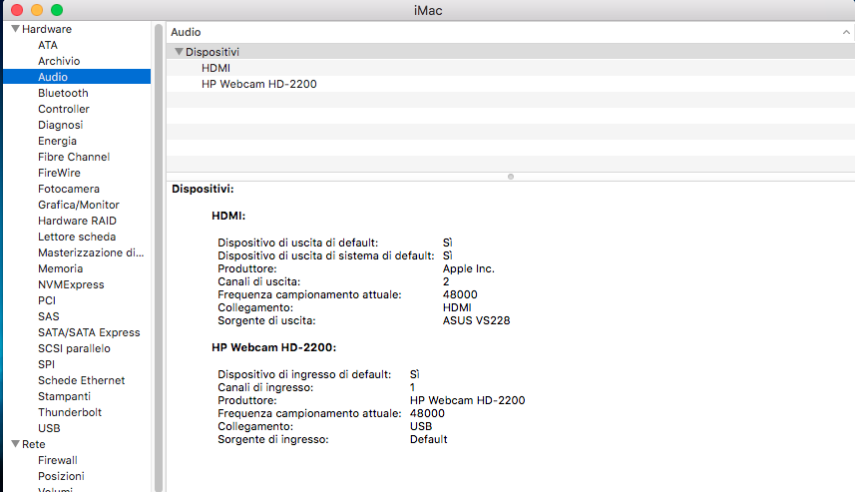Open Masterizzazione di... entry
This screenshot has width=855, height=492.
(91, 252)
